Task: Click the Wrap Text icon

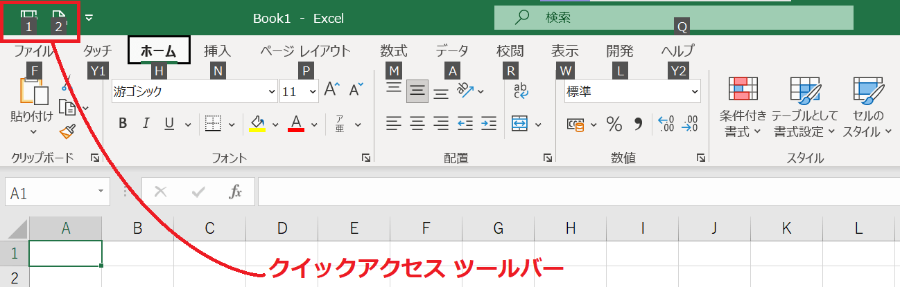Action: tap(521, 91)
